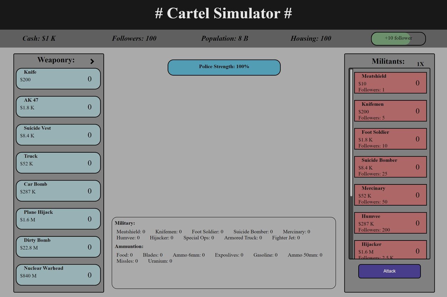Buy the Truck for $52 K

[x=58, y=163]
